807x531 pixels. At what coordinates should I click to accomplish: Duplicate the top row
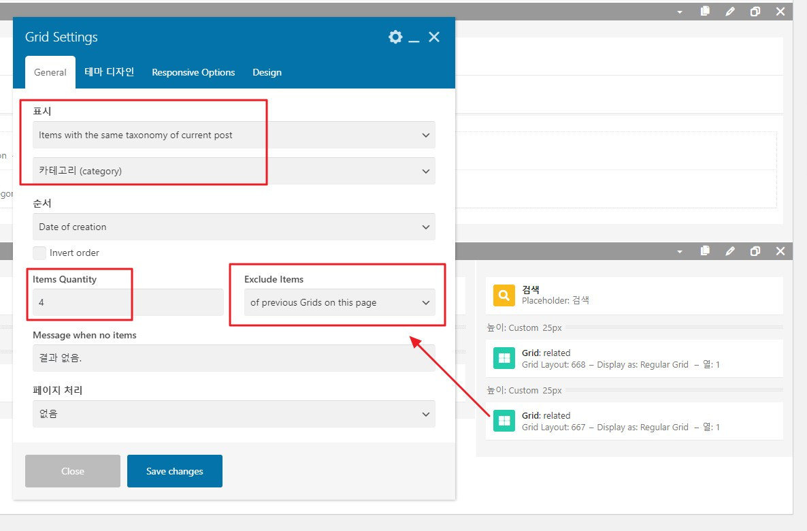(755, 12)
